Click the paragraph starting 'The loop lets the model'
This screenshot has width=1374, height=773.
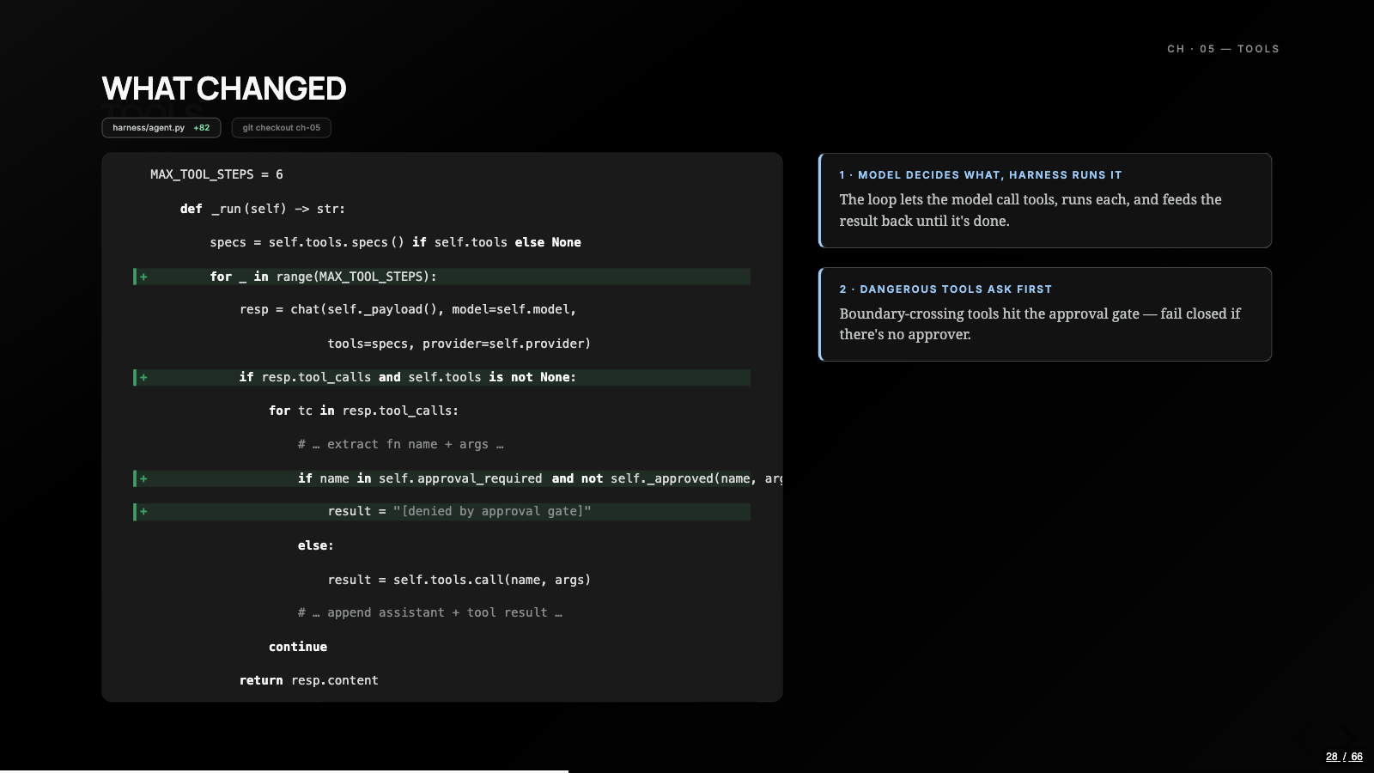(1030, 210)
